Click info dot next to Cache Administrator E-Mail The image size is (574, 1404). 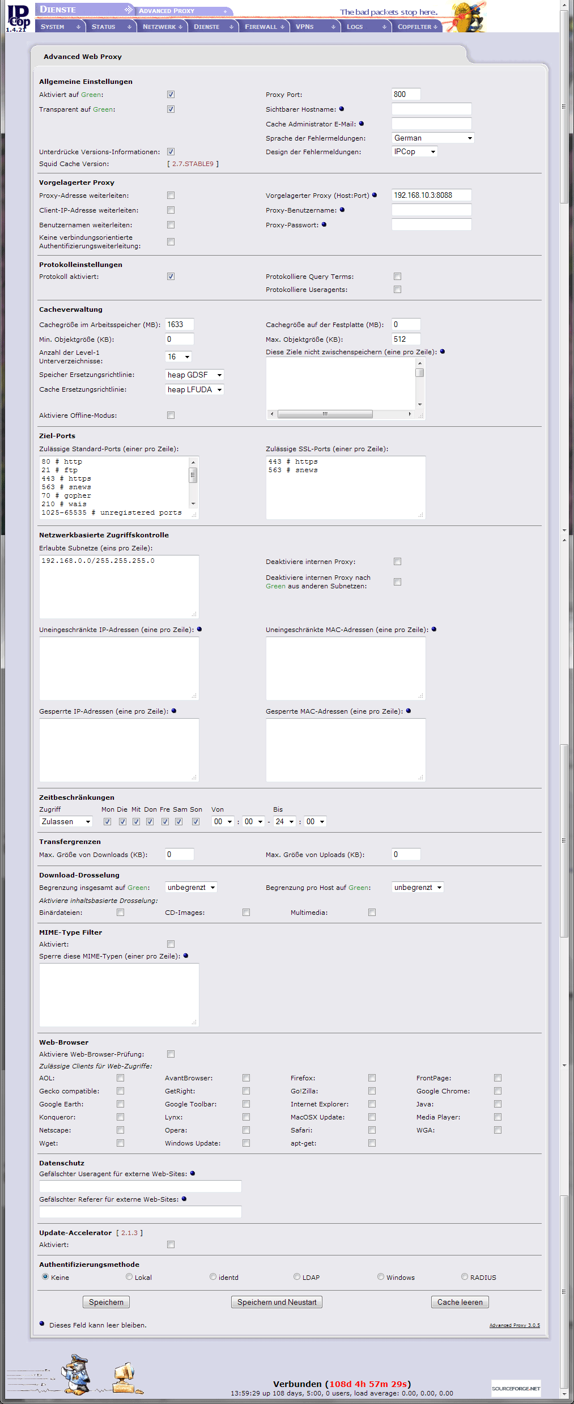[x=362, y=124]
